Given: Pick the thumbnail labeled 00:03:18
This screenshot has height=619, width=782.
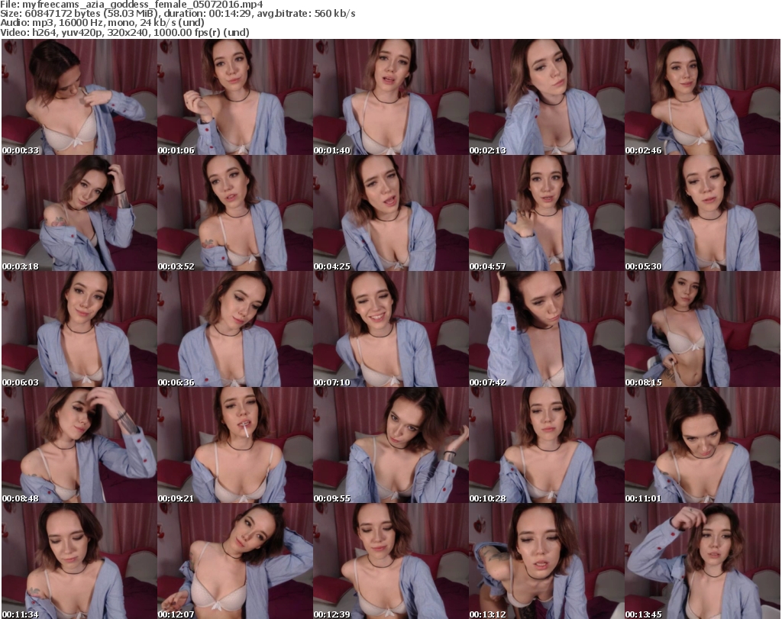Looking at the screenshot, I should point(79,213).
